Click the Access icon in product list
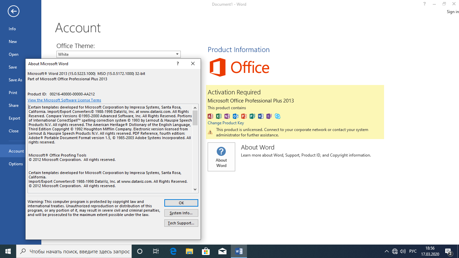 pyautogui.click(x=210, y=116)
